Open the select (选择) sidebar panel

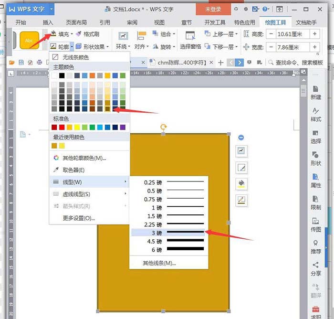click(x=316, y=137)
